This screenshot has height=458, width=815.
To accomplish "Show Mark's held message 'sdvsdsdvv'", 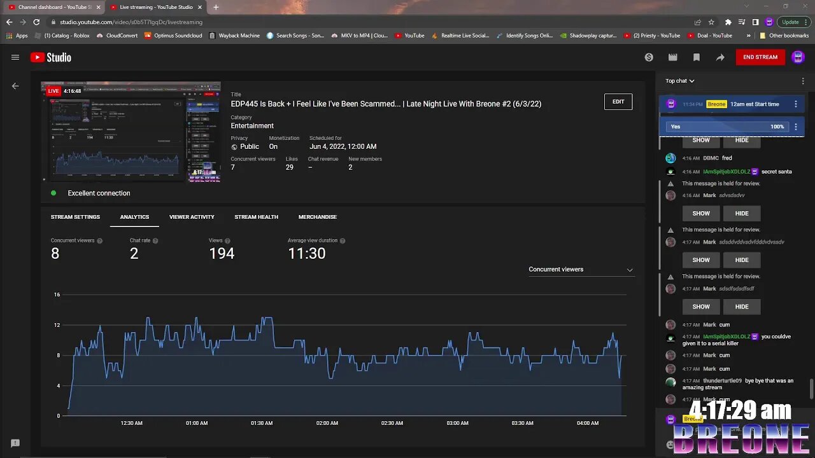I will click(x=701, y=214).
